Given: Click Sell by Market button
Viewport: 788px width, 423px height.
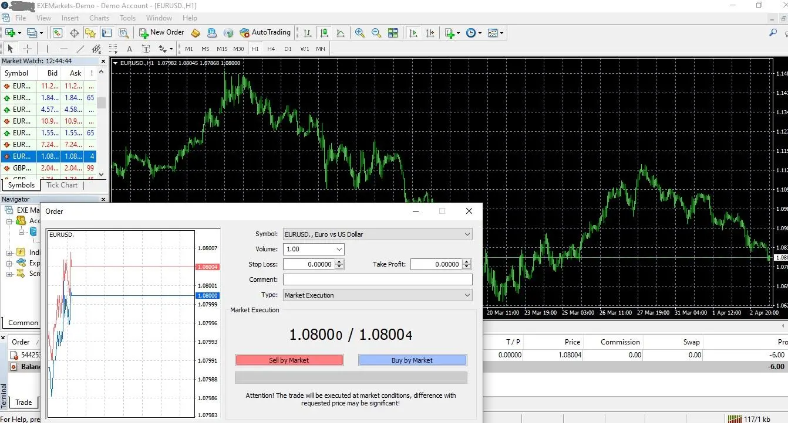Looking at the screenshot, I should pos(289,360).
